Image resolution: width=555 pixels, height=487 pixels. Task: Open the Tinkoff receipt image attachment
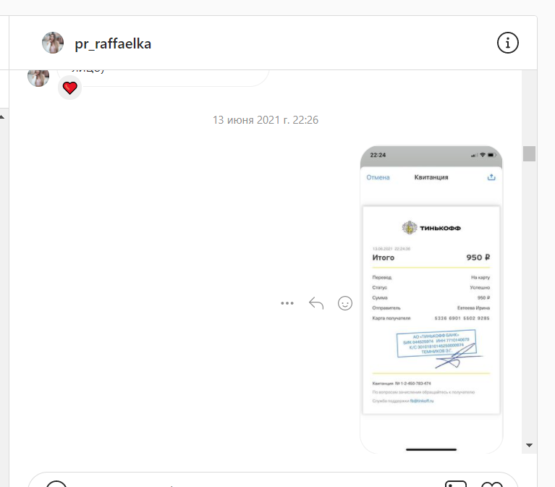pos(431,300)
